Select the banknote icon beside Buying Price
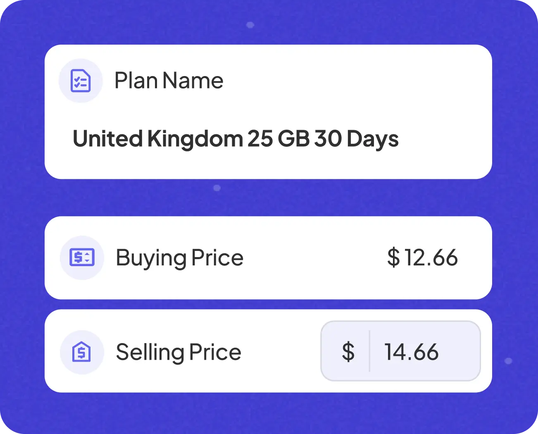Screen dimensions: 538x434 coord(82,258)
